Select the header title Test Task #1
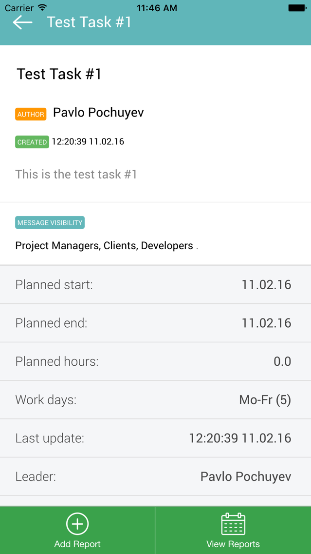The width and height of the screenshot is (311, 554). [89, 22]
